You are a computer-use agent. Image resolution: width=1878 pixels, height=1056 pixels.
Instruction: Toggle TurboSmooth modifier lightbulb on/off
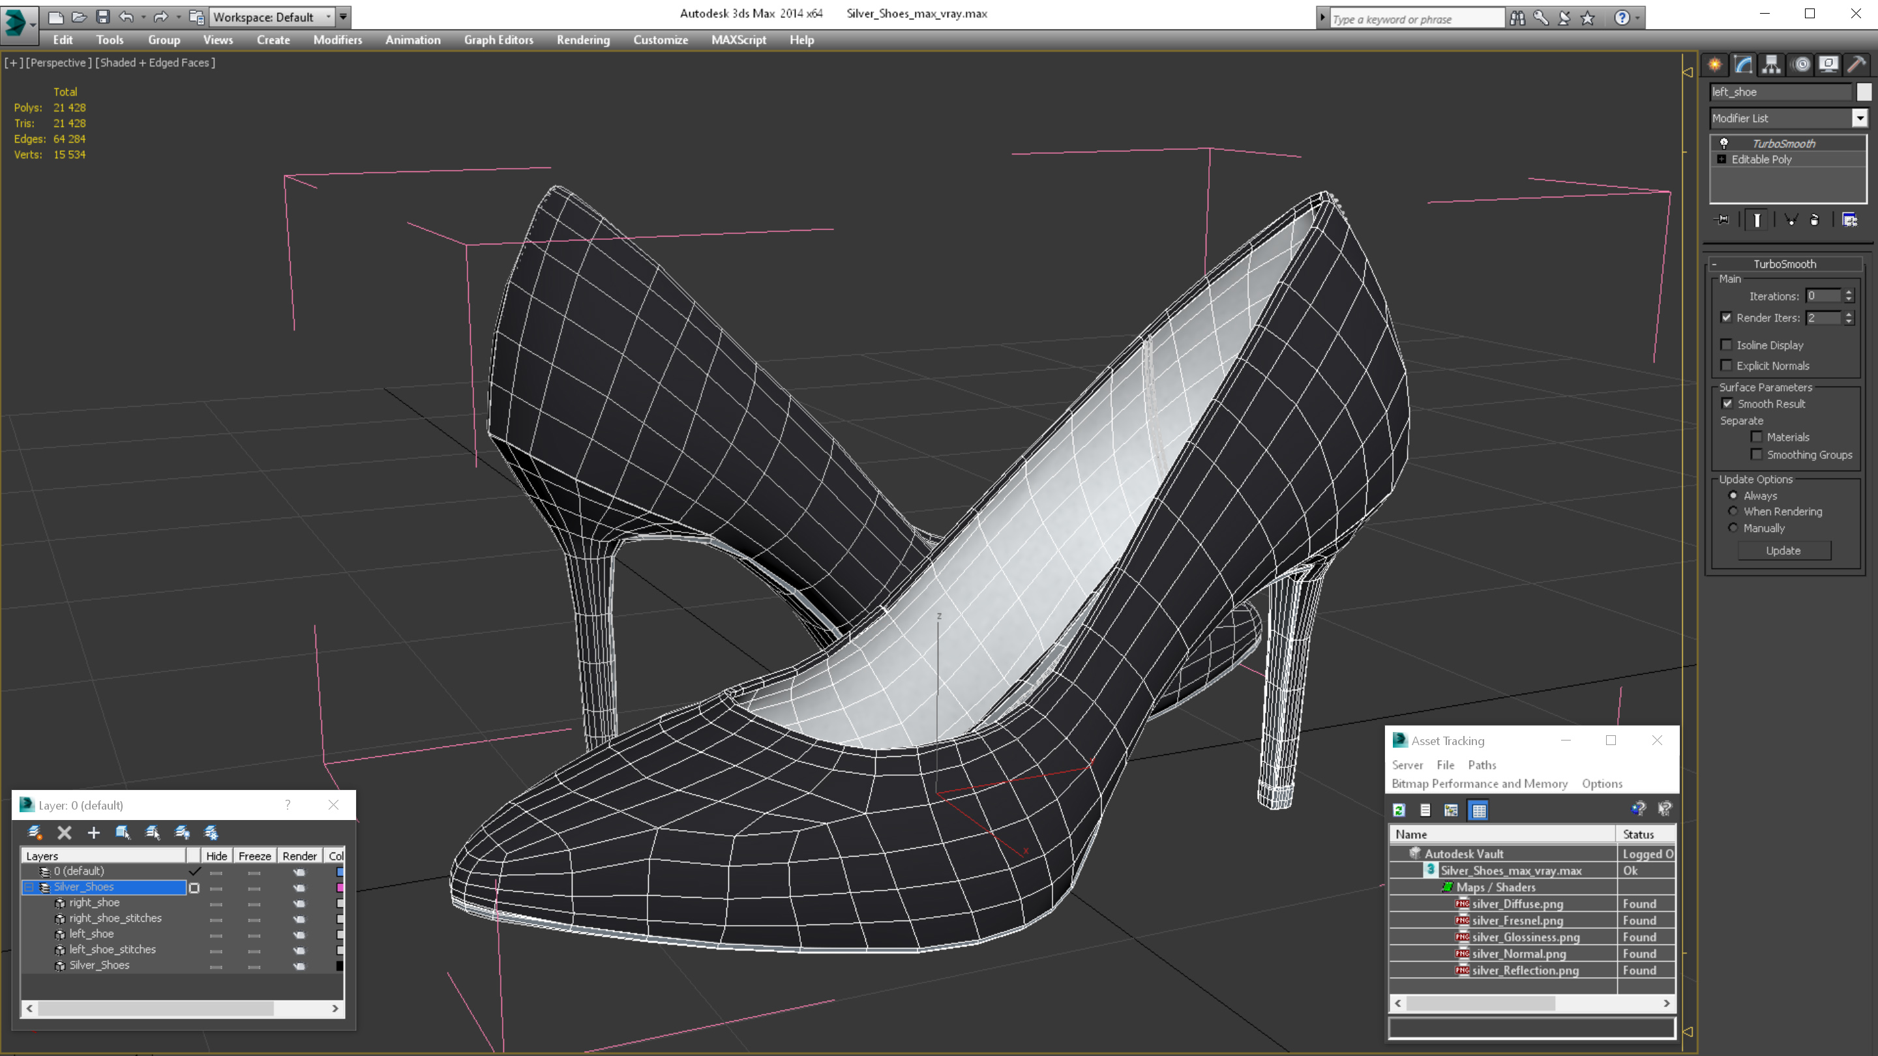point(1723,143)
